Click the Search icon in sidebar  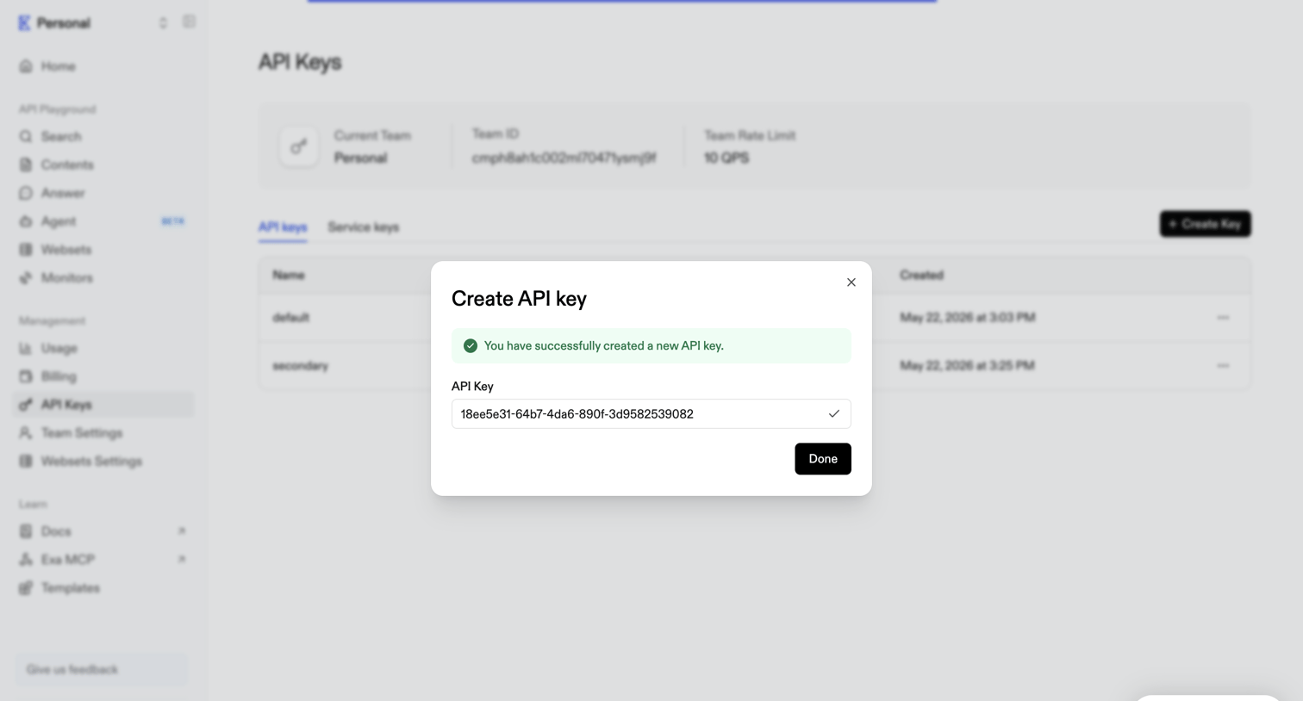(x=26, y=137)
